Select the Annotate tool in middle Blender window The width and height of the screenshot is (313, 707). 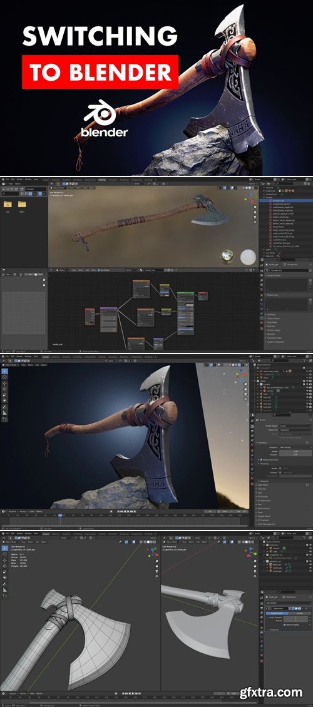[4, 406]
